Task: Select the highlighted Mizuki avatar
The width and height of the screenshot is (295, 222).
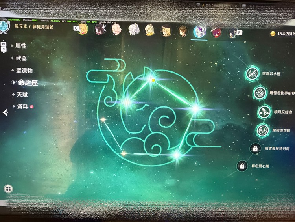Action: [x=199, y=32]
